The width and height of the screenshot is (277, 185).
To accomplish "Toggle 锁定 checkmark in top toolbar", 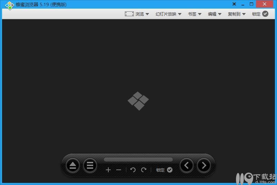I will (265, 14).
